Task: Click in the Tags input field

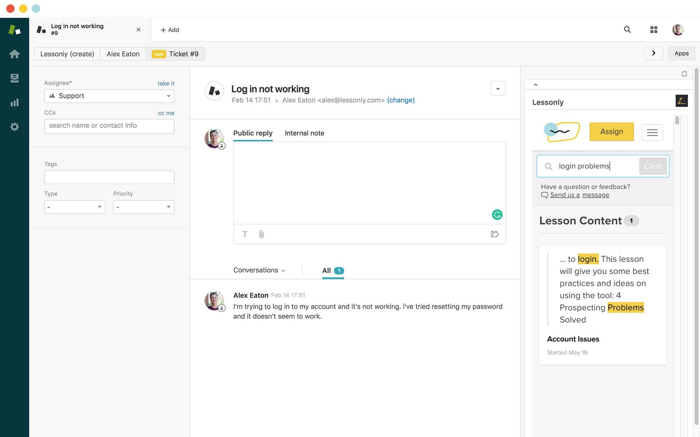Action: point(109,177)
